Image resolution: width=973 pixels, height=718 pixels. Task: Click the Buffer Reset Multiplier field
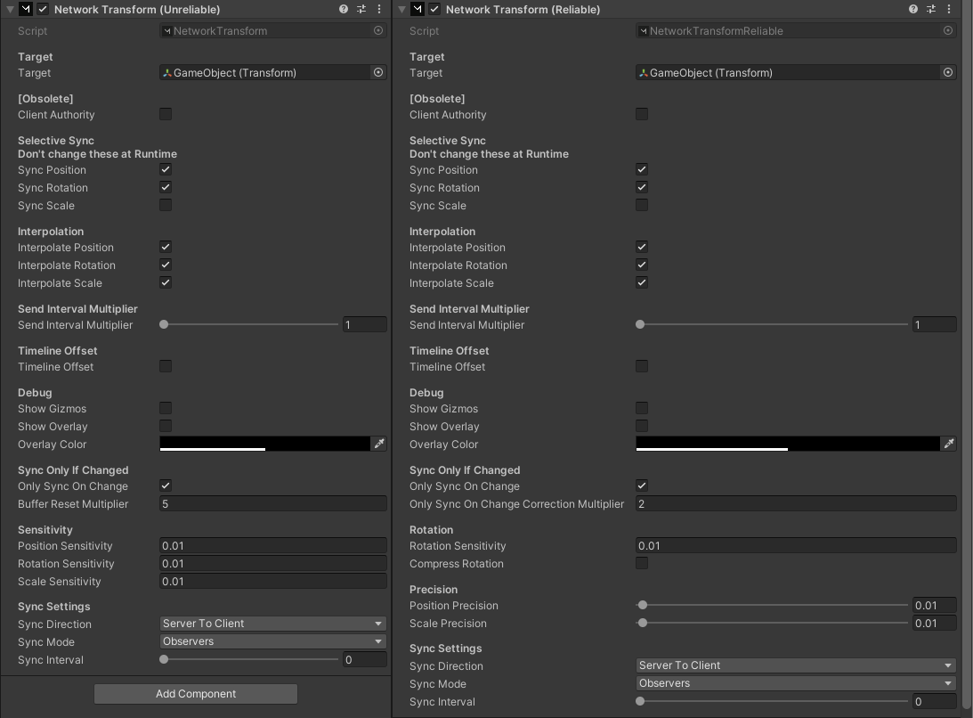click(273, 503)
